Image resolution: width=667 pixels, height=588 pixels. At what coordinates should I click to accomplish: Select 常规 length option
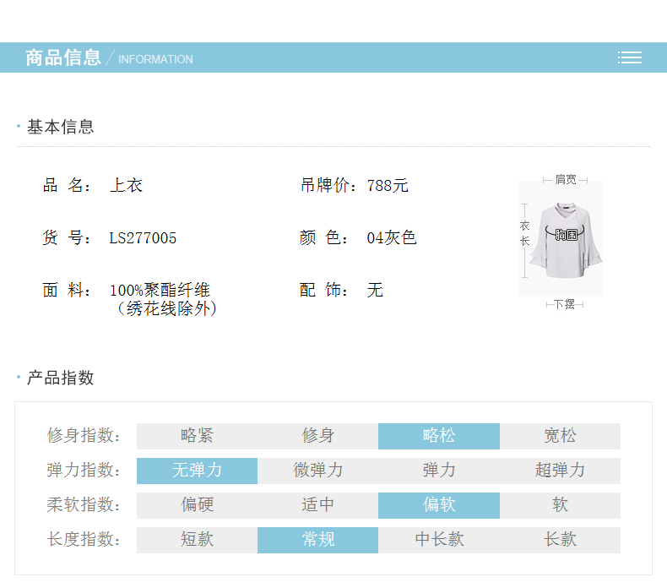click(318, 540)
